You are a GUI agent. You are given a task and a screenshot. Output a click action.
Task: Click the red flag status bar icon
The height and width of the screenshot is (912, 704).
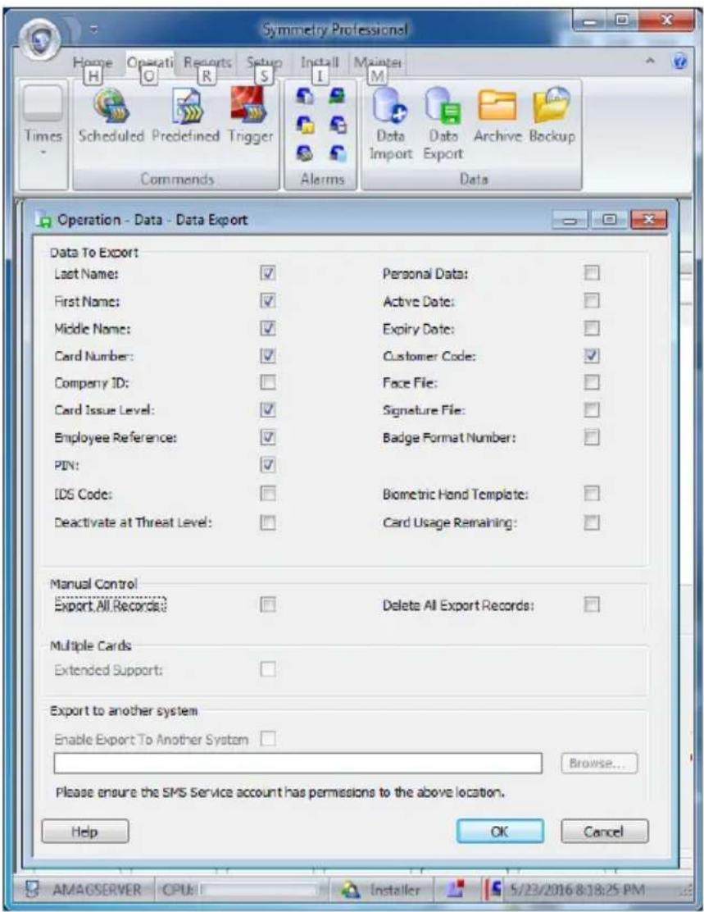[457, 889]
